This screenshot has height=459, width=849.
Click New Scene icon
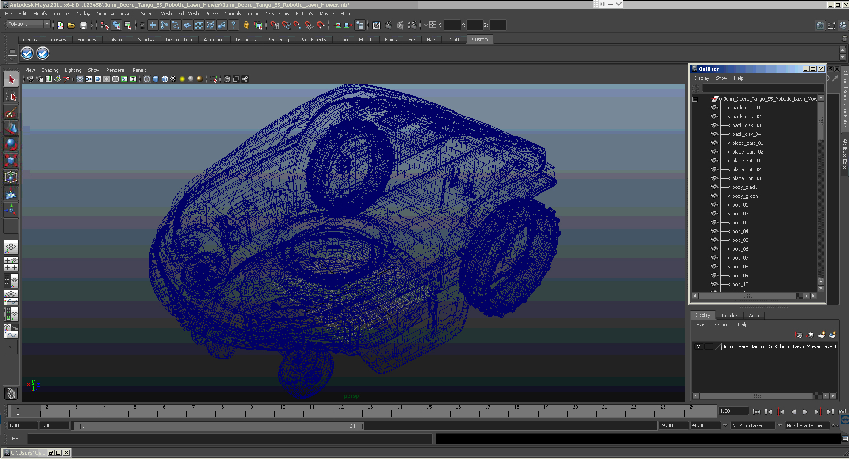[x=61, y=26]
